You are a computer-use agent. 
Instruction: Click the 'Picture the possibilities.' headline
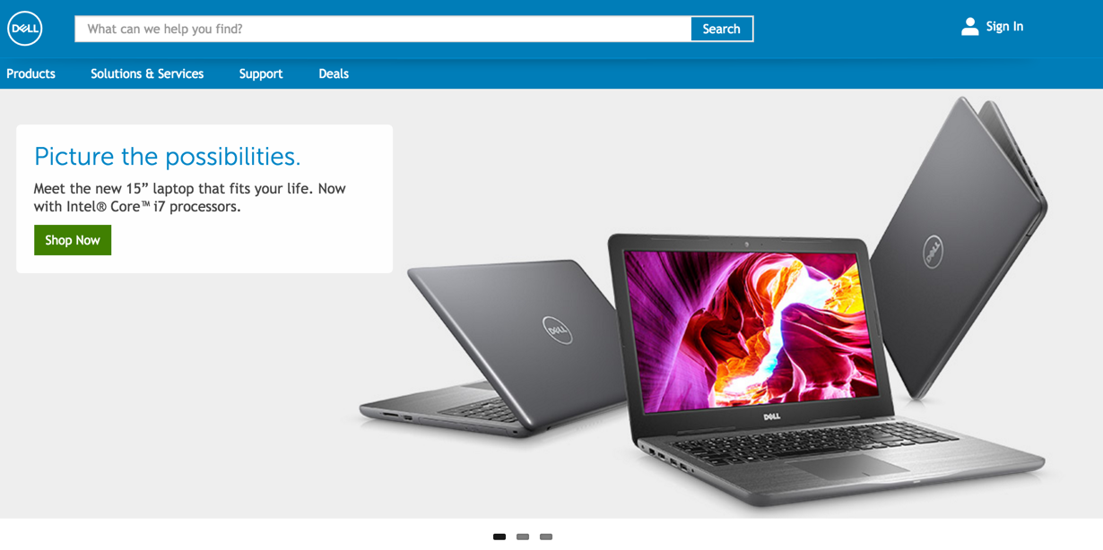pos(167,157)
